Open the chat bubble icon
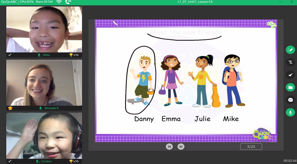 (290, 100)
